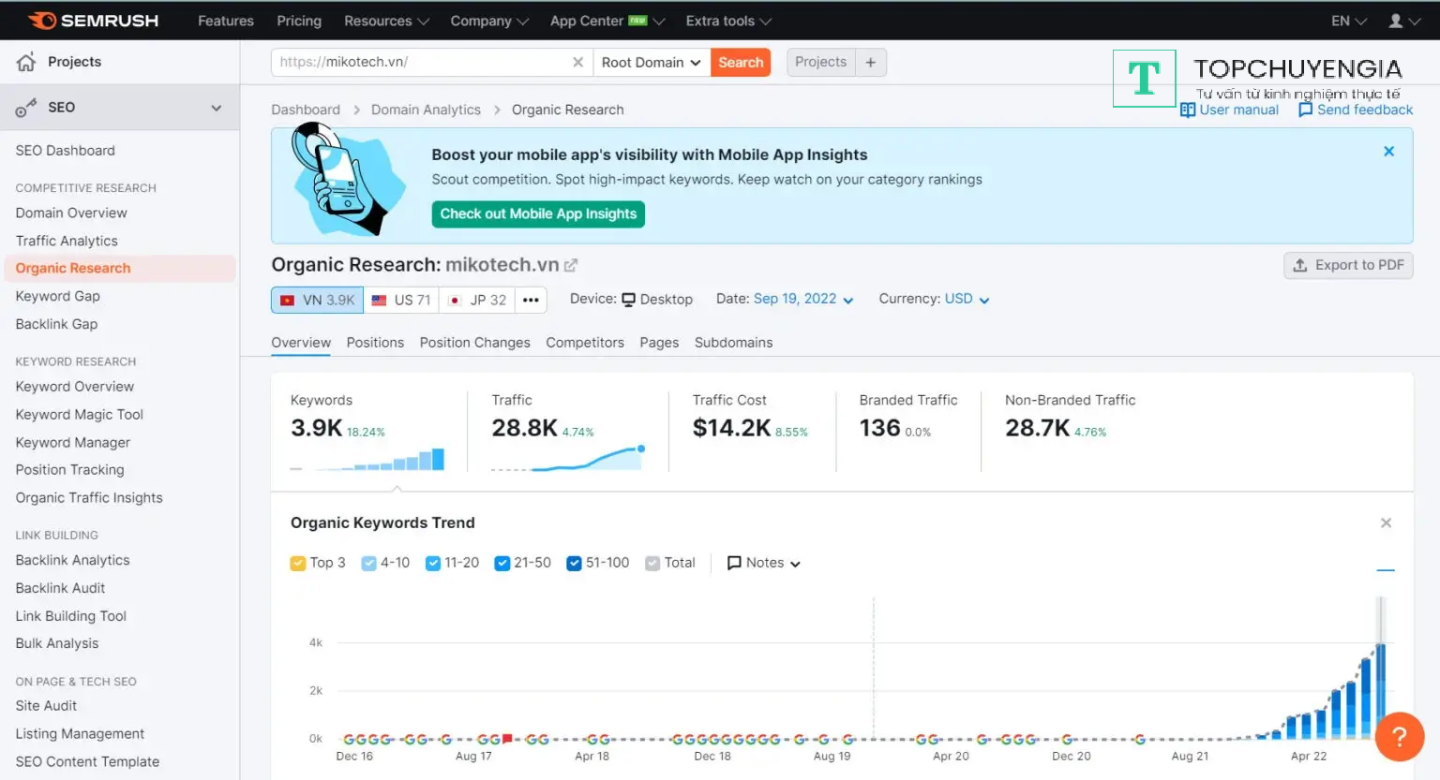Click the Projects home icon
Screen dimensions: 1440x780
point(26,62)
